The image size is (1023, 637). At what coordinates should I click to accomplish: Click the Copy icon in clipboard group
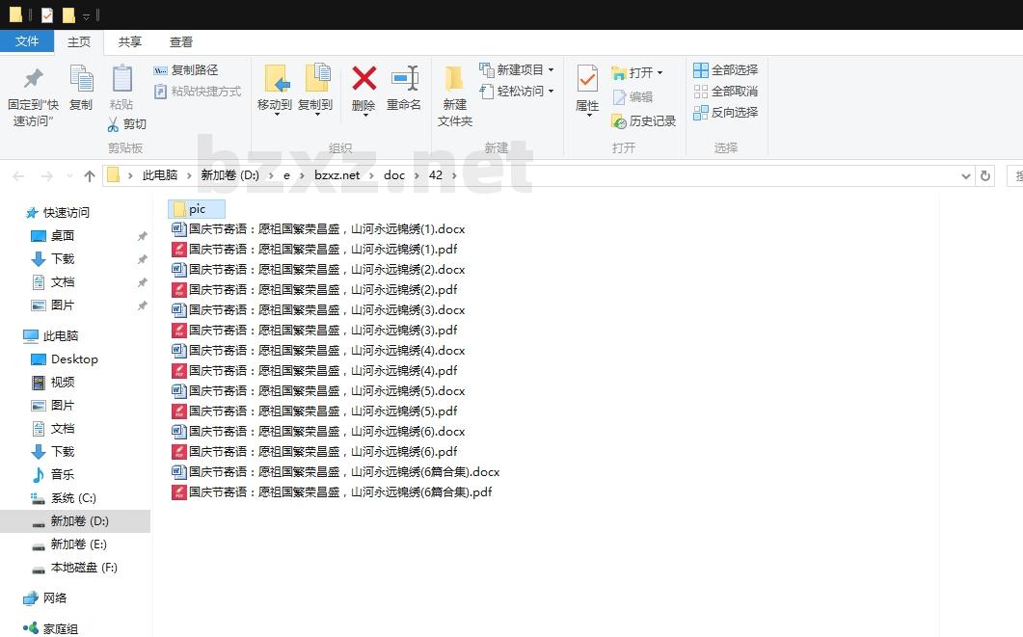[81, 79]
